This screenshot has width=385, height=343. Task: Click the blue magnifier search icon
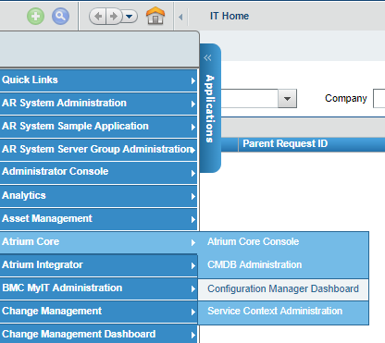click(x=60, y=16)
